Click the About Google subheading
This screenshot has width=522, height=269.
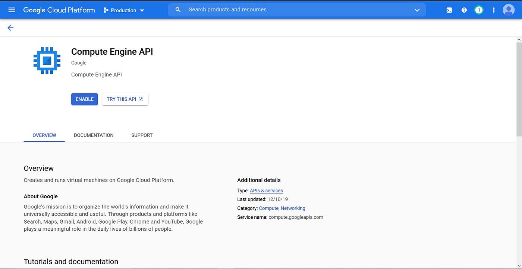pyautogui.click(x=41, y=196)
